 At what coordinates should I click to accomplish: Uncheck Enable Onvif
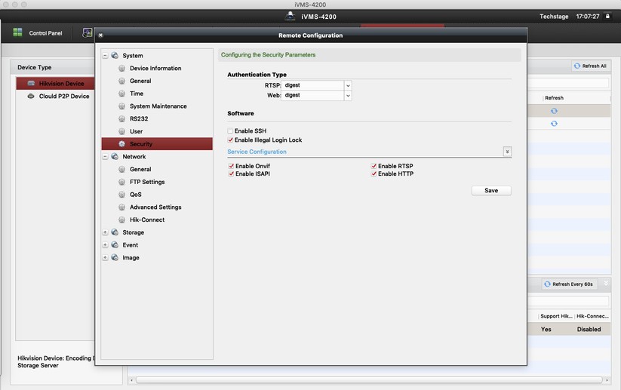(231, 166)
